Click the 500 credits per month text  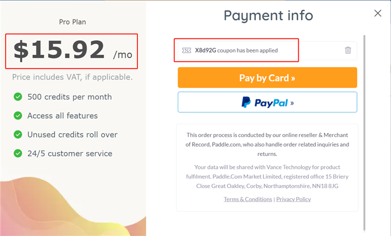[x=70, y=97]
